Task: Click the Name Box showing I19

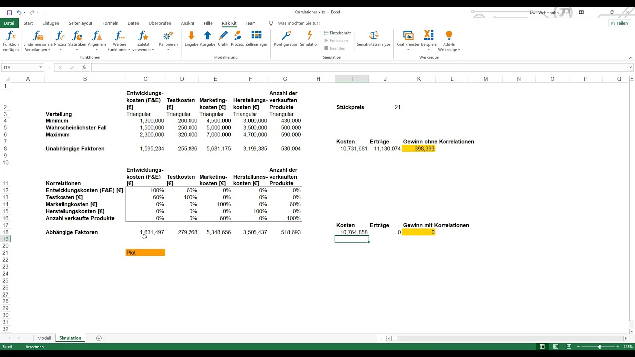Action: pos(20,67)
